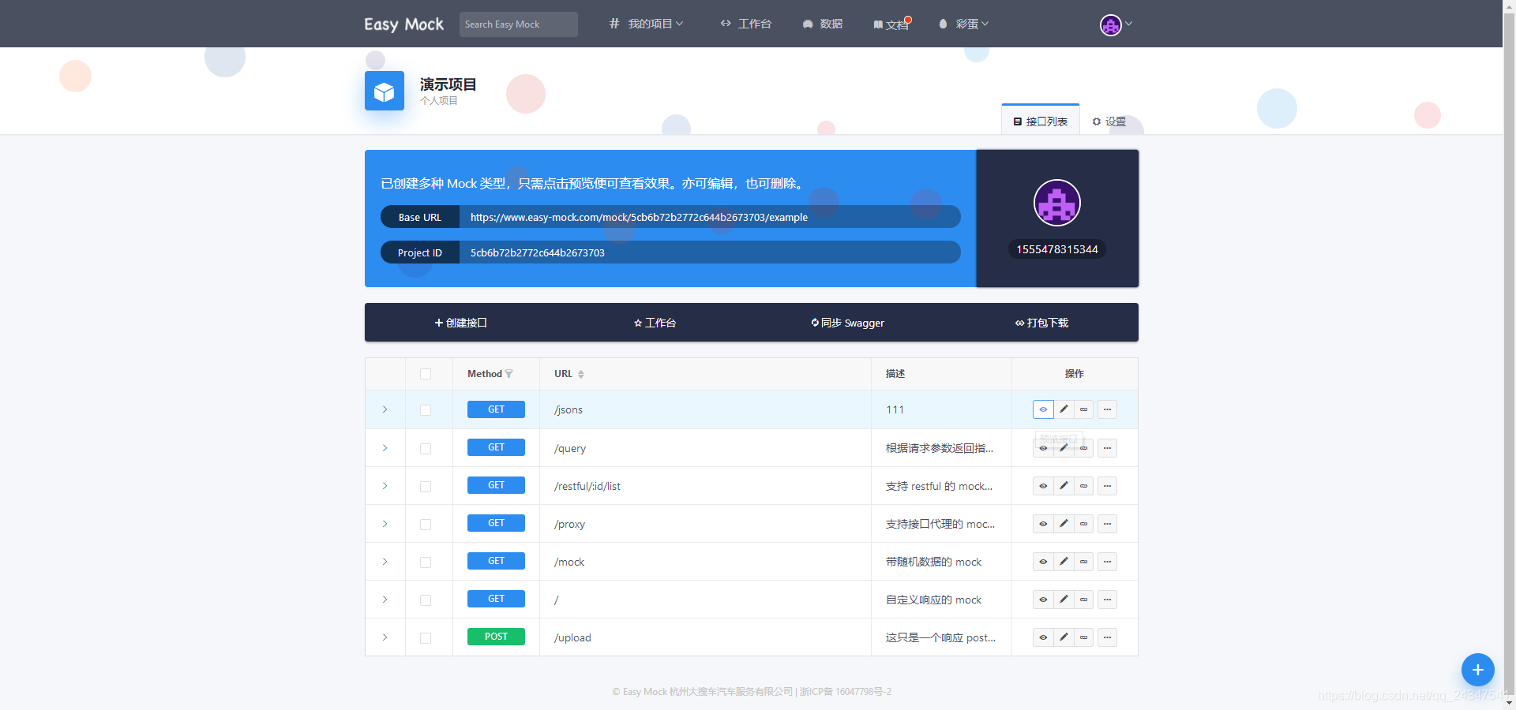Expand the /mock row details

point(385,562)
